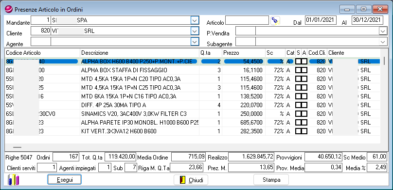
Task: Open the colorful chart icon at bottom left
Action: click(13, 180)
